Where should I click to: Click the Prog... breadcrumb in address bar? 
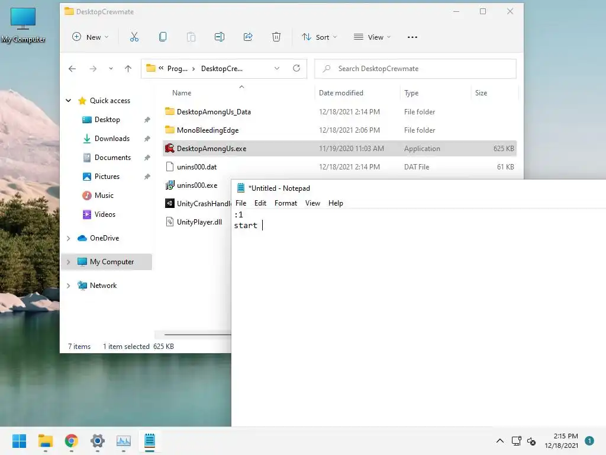[178, 69]
